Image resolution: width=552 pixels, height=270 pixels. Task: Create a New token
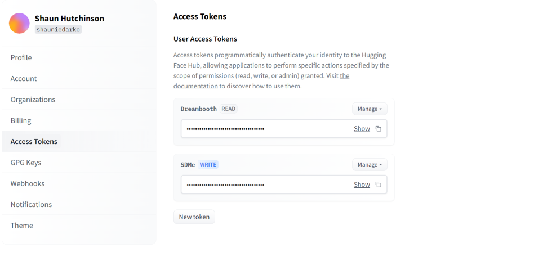[194, 217]
